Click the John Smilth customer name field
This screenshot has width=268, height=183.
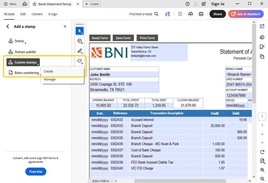(124, 75)
